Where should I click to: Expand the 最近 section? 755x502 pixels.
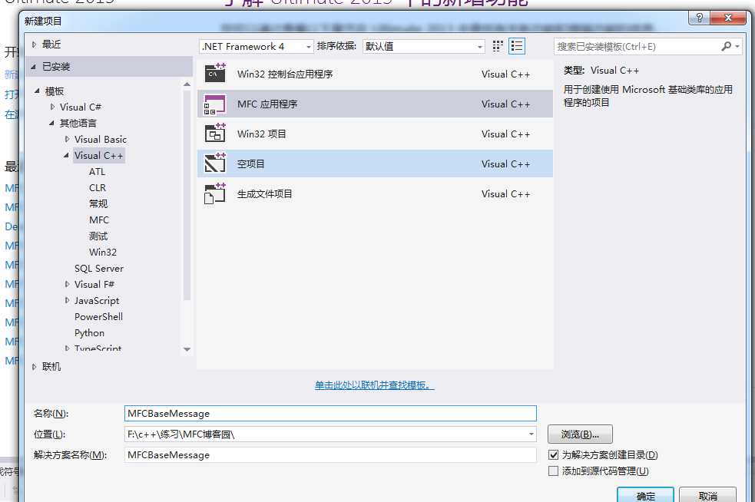coord(34,45)
